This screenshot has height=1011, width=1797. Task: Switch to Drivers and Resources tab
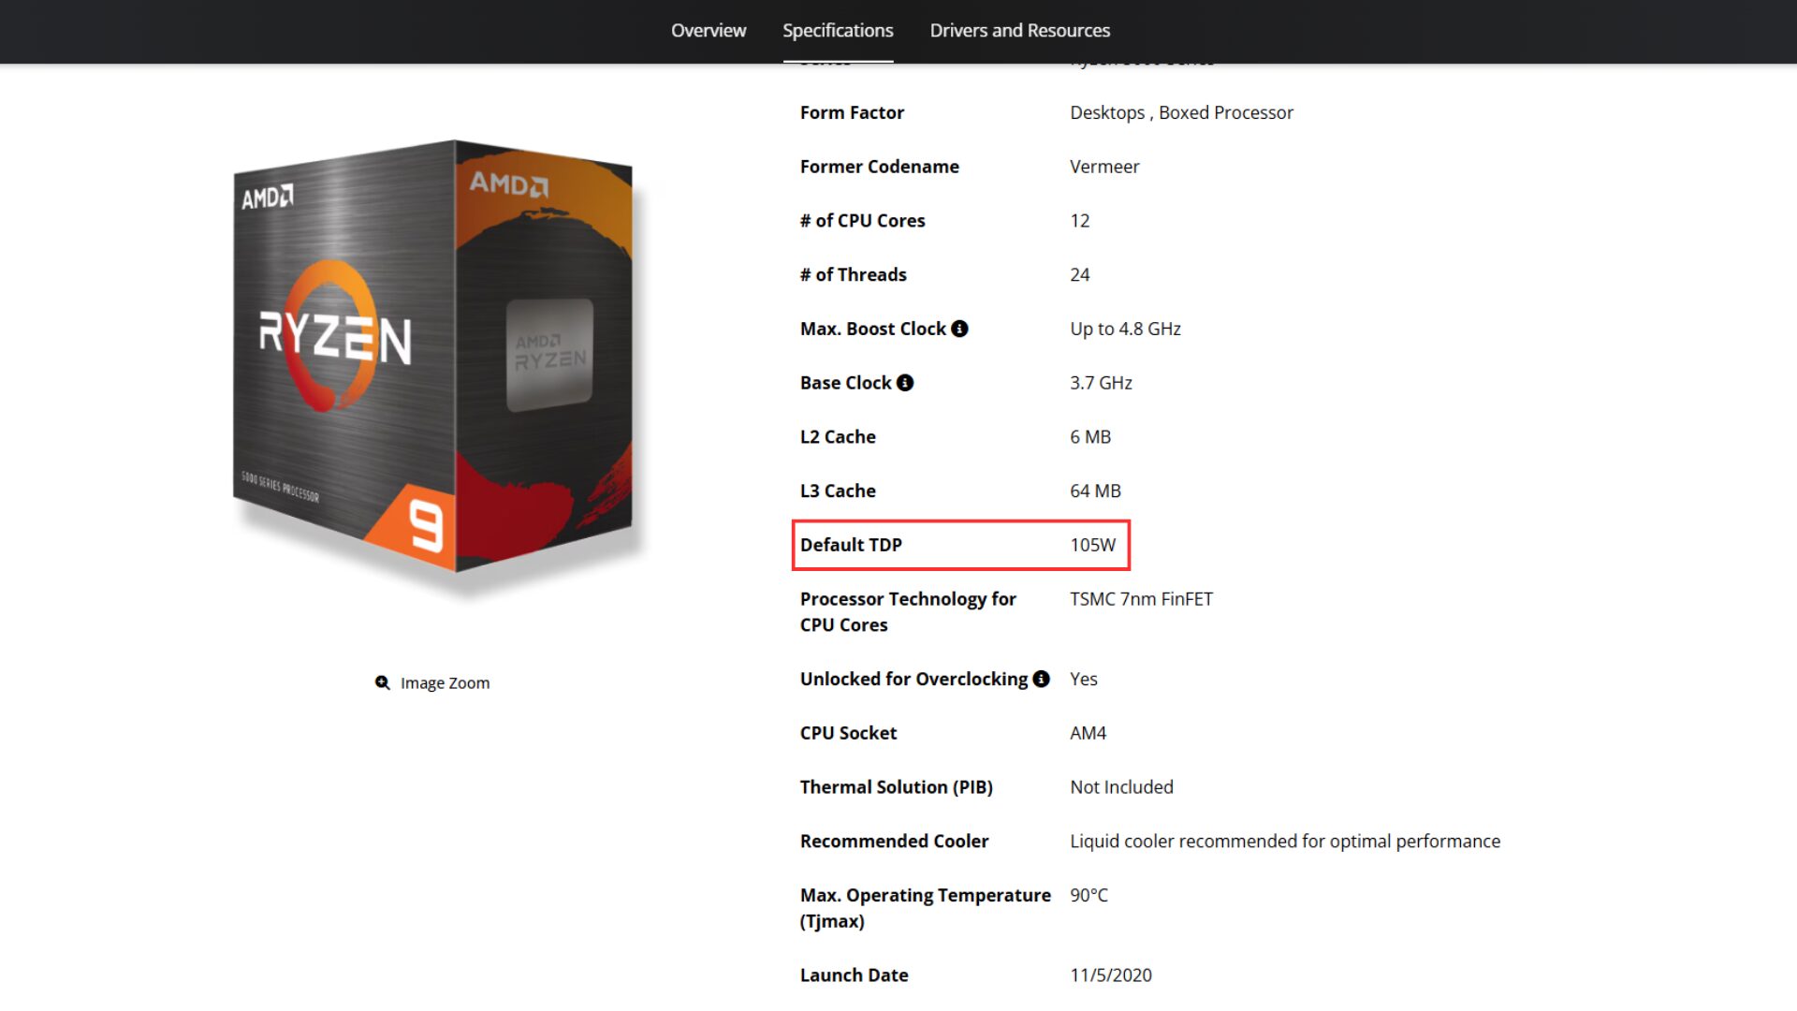1020,30
